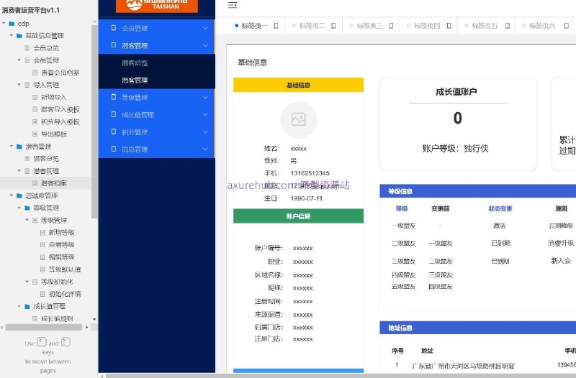Click the icon beside 消息管理 menu

(114, 149)
